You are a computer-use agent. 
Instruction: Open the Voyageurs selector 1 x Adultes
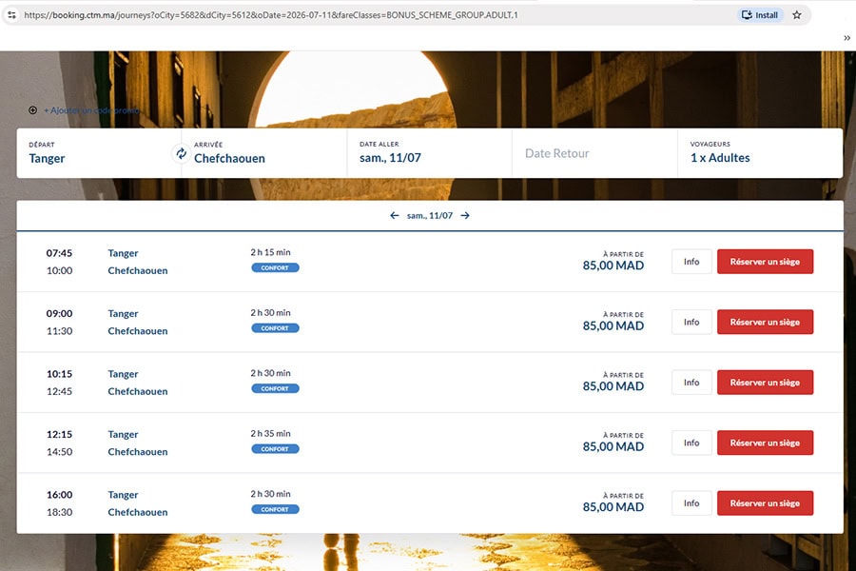click(760, 153)
